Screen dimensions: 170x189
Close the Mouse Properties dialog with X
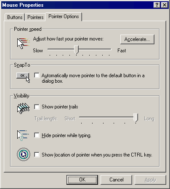(x=164, y=5)
